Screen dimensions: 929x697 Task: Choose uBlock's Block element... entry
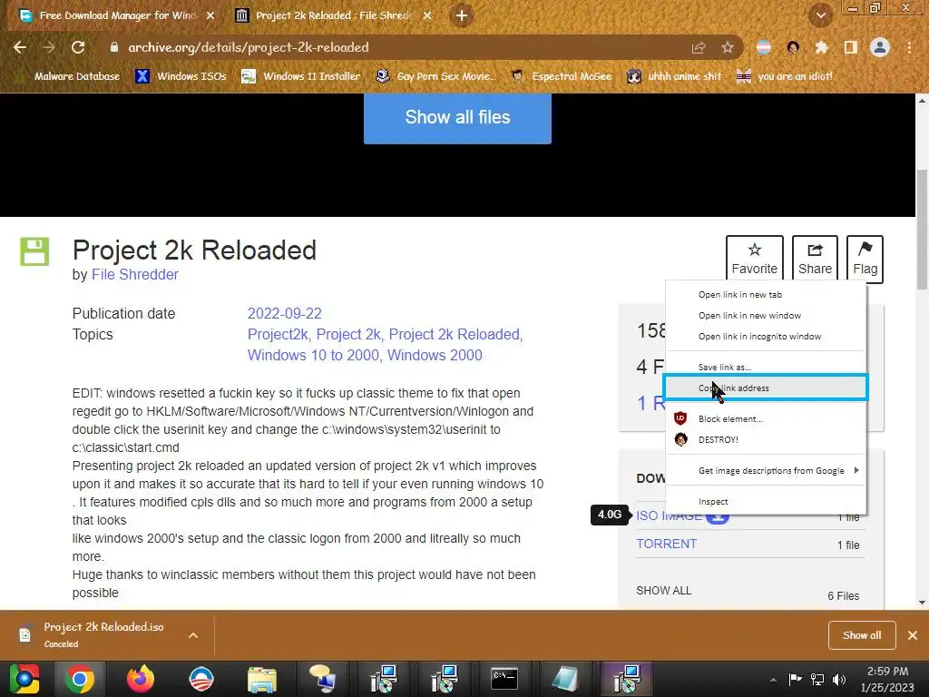766,418
